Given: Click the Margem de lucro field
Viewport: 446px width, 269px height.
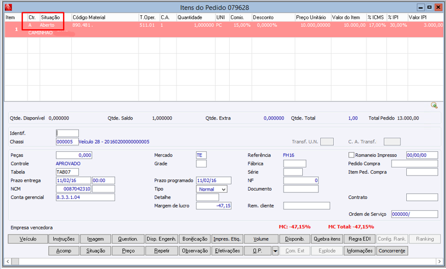Looking at the screenshot, I should pyautogui.click(x=213, y=205).
